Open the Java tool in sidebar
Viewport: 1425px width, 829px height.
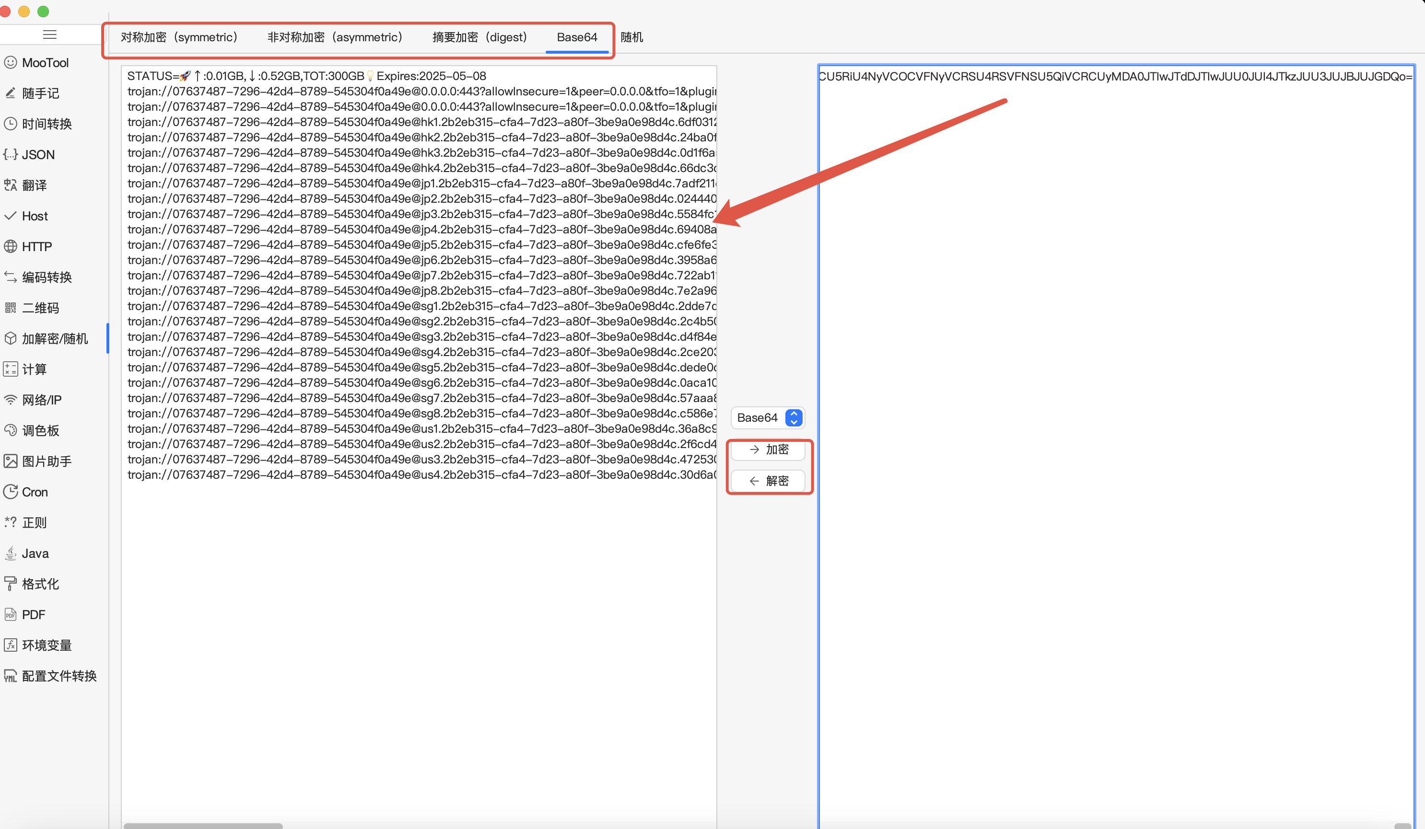tap(35, 553)
